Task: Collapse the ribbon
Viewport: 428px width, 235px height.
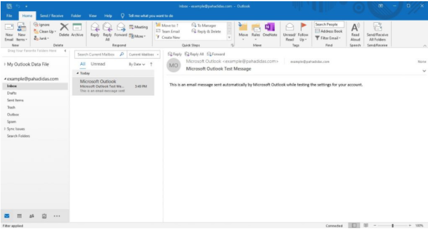Action: point(424,46)
